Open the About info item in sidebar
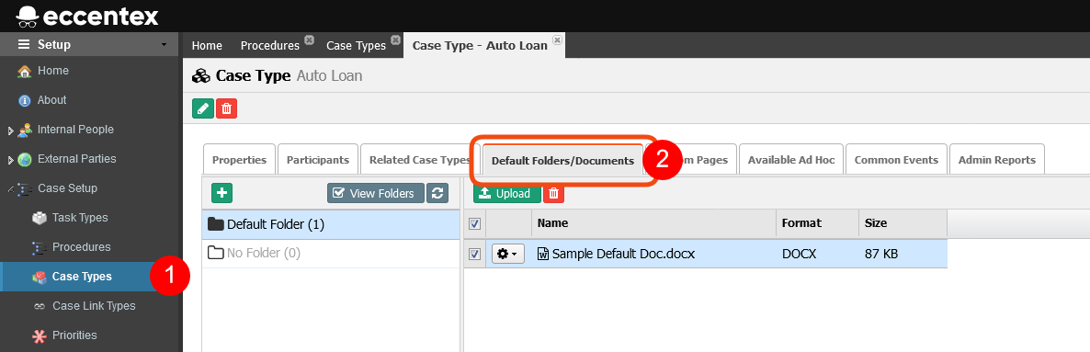The width and height of the screenshot is (1090, 352). pyautogui.click(x=51, y=100)
